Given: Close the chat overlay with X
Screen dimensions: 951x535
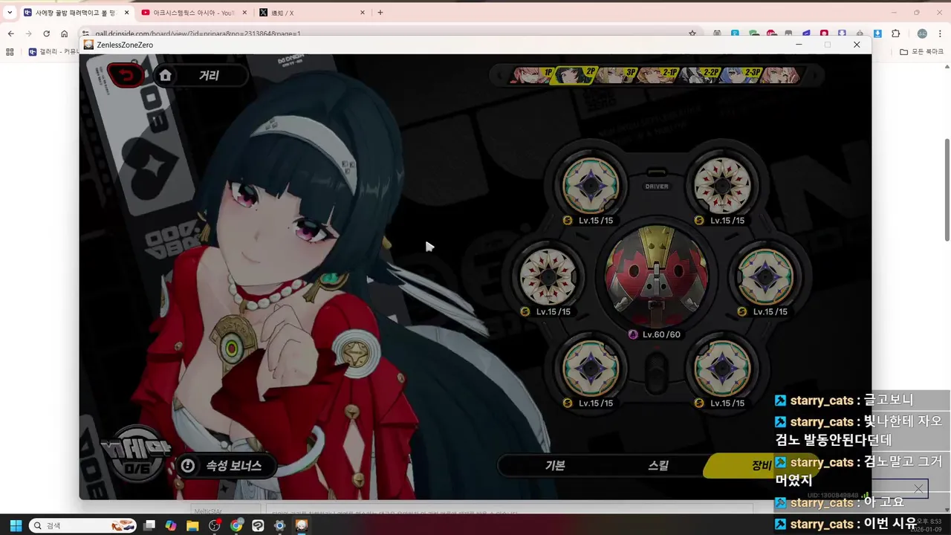Looking at the screenshot, I should 918,488.
